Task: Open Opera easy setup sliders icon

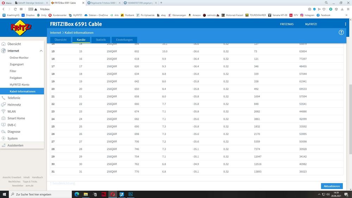Action: pos(348,9)
